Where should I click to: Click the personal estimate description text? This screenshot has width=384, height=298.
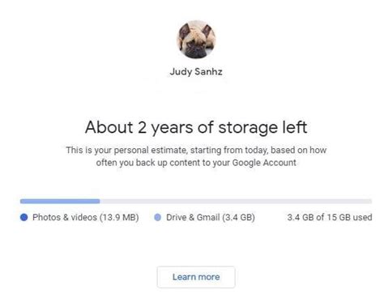196,156
